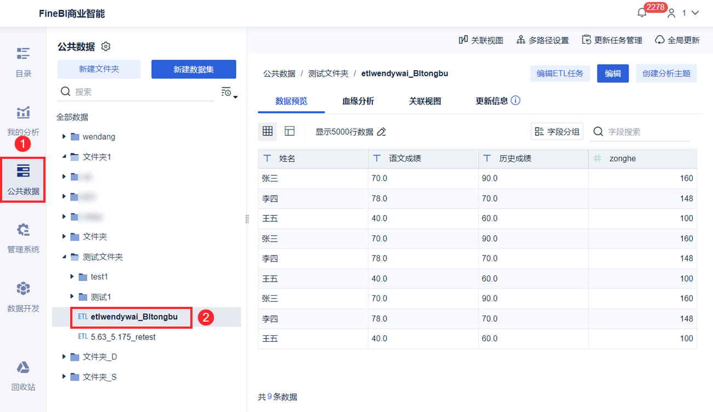Expand the 文件夹 folder
The width and height of the screenshot is (713, 412).
point(64,237)
